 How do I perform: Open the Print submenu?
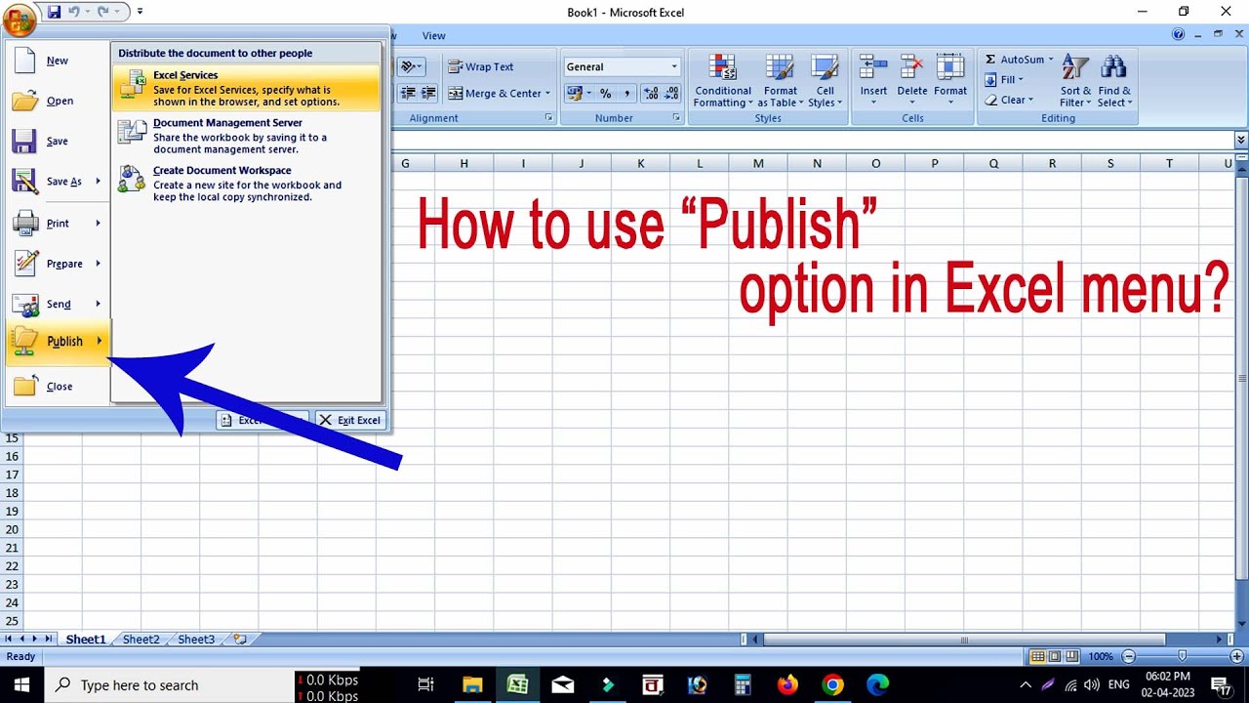[x=56, y=223]
